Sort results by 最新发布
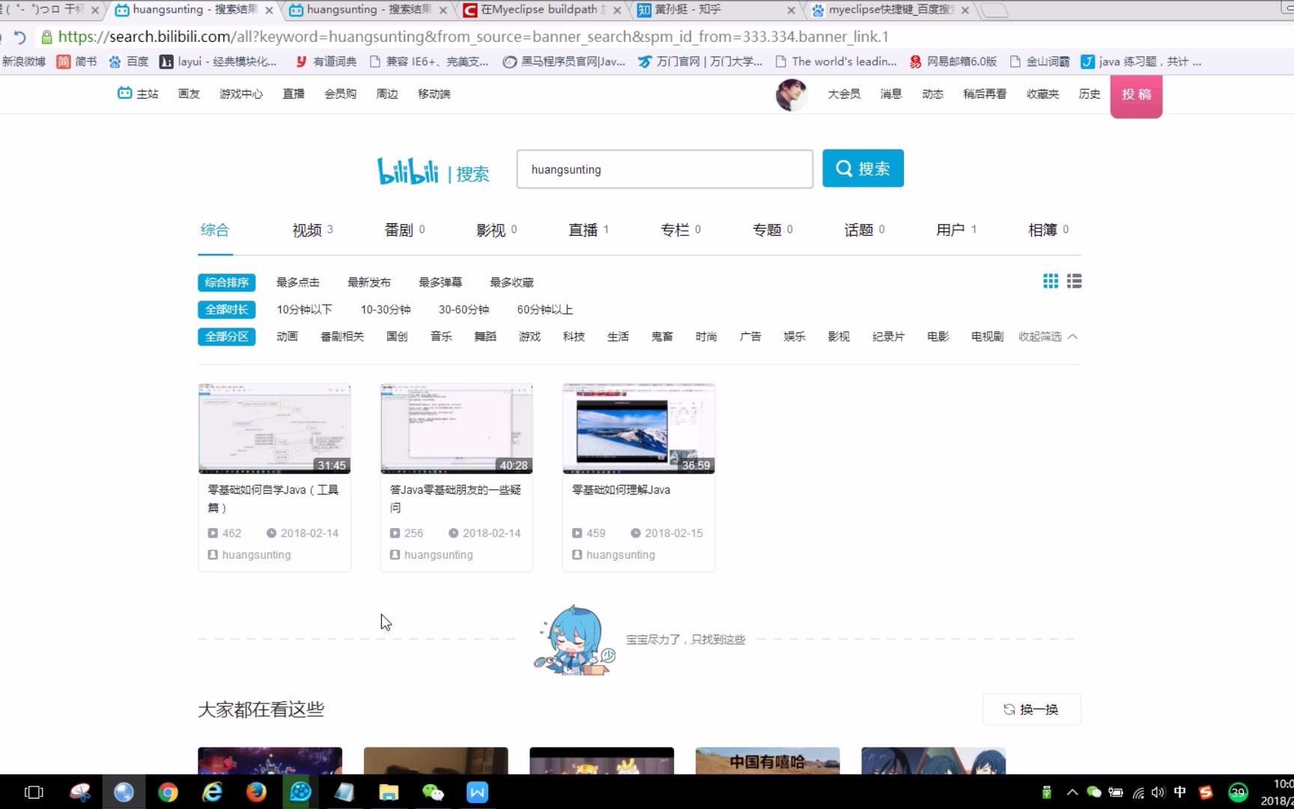The image size is (1294, 809). coord(369,282)
